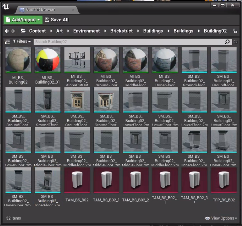Click the Search Building02 input field

129,42
